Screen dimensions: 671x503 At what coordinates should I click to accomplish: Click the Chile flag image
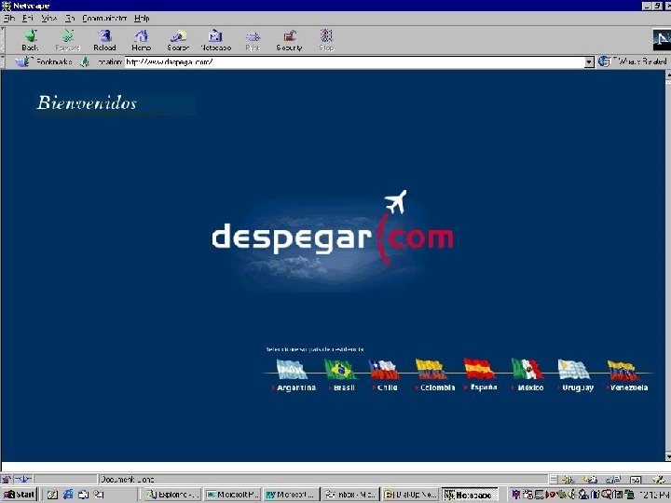[x=384, y=369]
